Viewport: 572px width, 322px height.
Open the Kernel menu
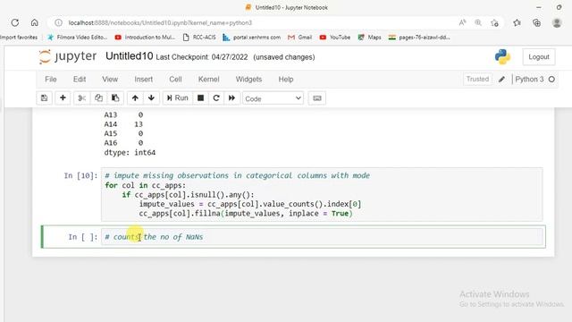point(208,80)
